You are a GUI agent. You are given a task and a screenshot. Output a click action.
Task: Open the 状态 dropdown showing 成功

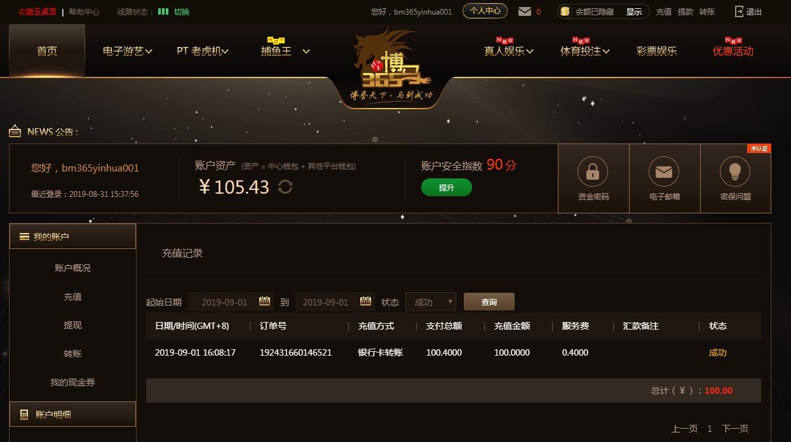pos(431,302)
